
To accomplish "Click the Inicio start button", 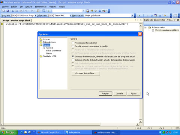I will coord(9,132).
